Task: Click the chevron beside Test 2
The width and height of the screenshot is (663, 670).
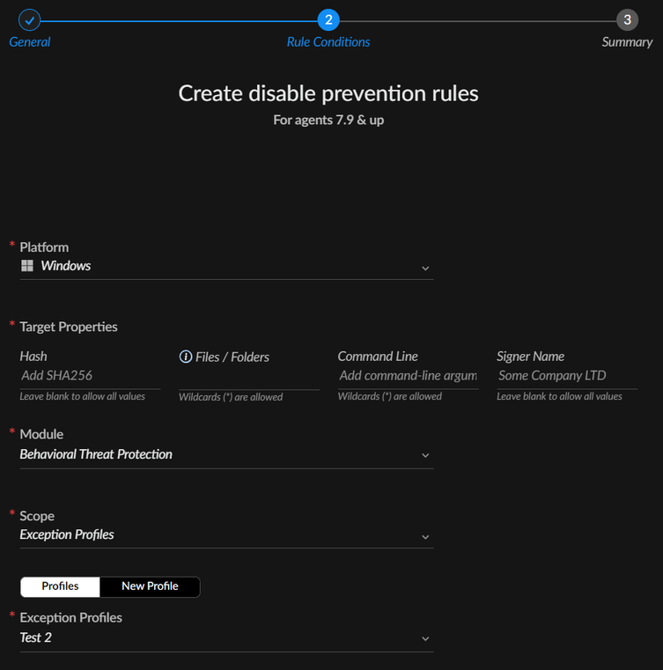Action: coord(425,639)
